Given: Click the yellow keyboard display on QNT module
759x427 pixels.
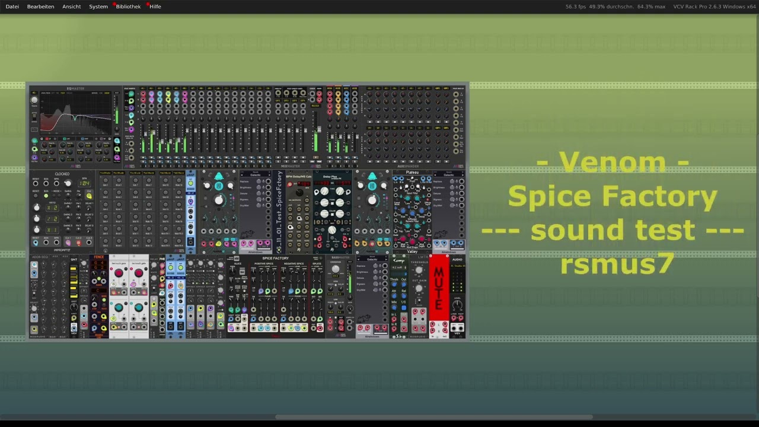Looking at the screenshot, I should 74,281.
